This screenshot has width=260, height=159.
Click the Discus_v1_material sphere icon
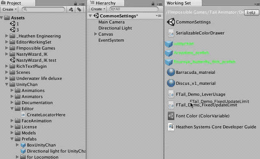[171, 83]
